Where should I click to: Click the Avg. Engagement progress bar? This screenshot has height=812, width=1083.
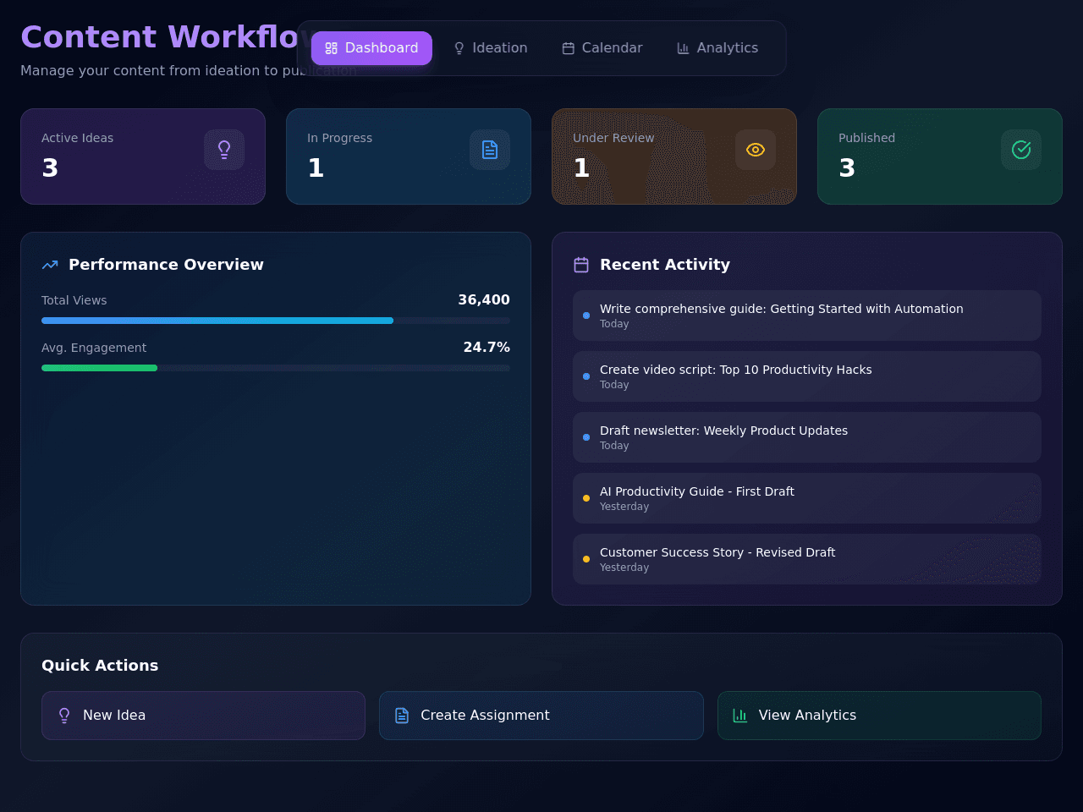tap(276, 368)
